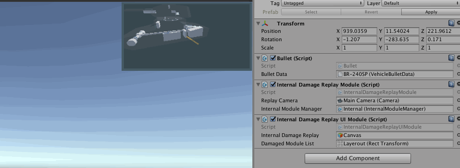
Task: Click the prefab Apply button
Action: tap(431, 12)
